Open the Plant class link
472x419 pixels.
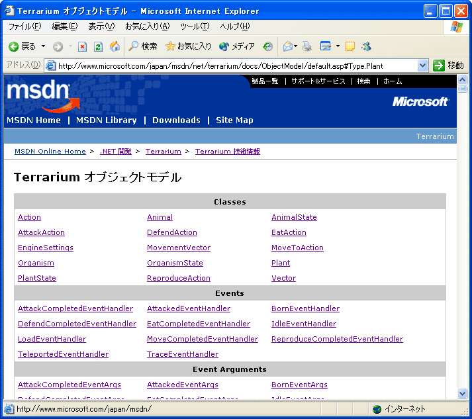(281, 263)
